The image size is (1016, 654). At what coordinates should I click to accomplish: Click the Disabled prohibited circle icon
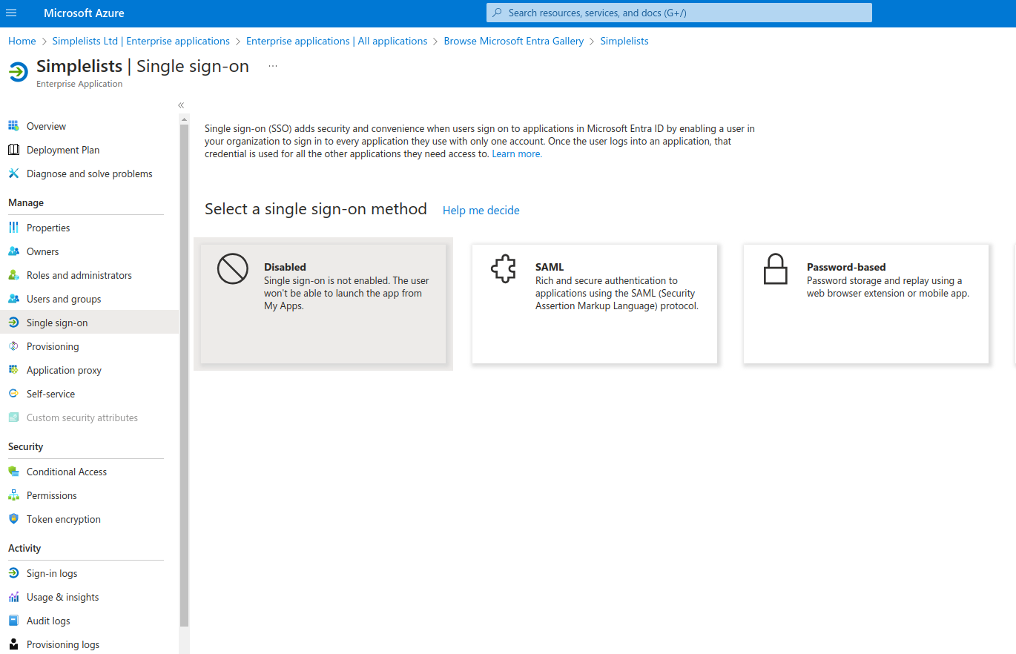pos(232,268)
